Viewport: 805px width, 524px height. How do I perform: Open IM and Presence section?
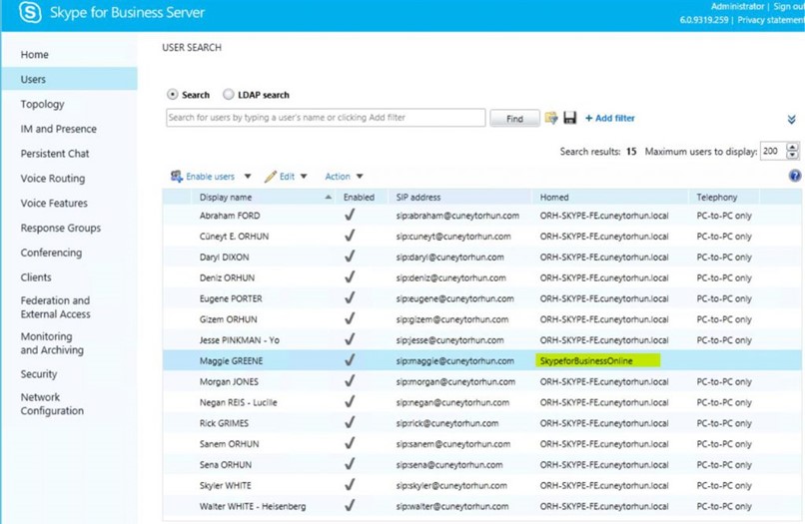[x=59, y=129]
